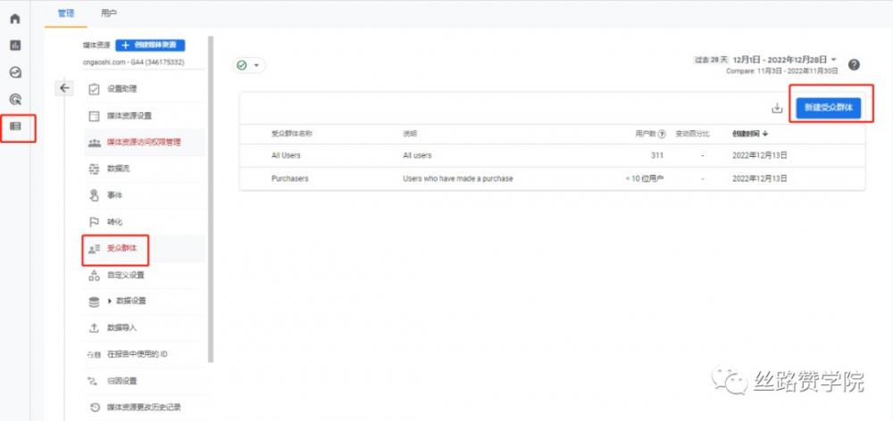Image resolution: width=893 pixels, height=421 pixels.
Task: Click the '< 10 位用户' cell
Action: point(644,178)
